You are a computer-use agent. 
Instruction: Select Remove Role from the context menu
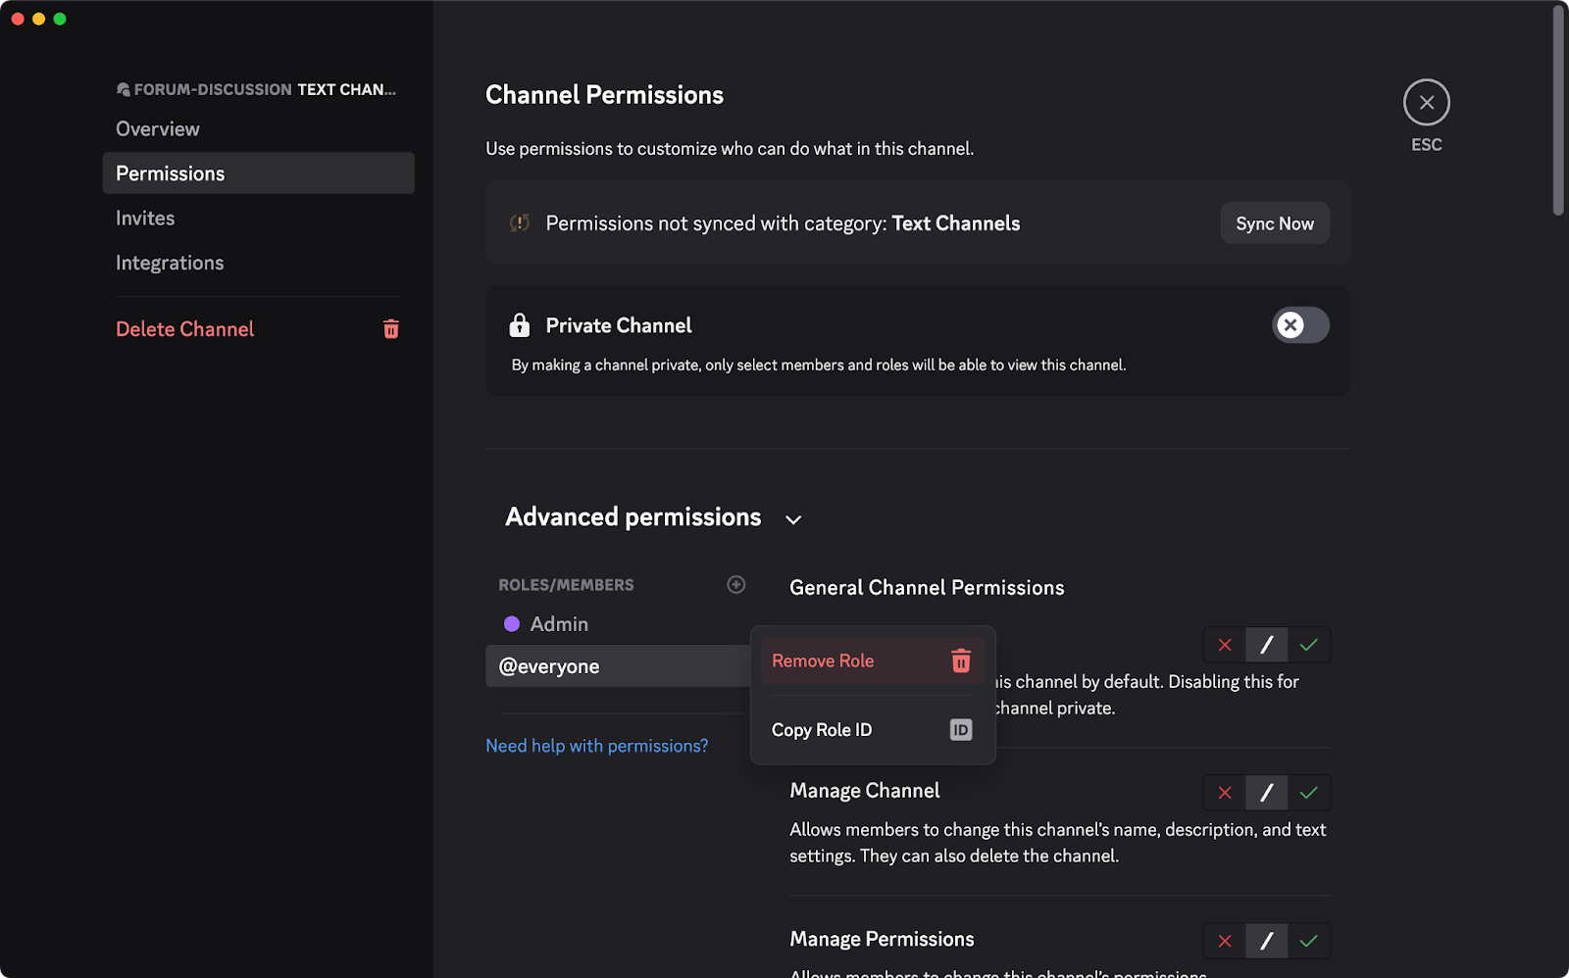[822, 660]
